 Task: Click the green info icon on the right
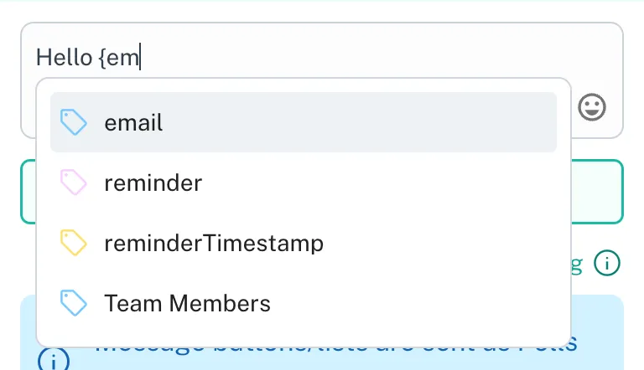(x=607, y=264)
